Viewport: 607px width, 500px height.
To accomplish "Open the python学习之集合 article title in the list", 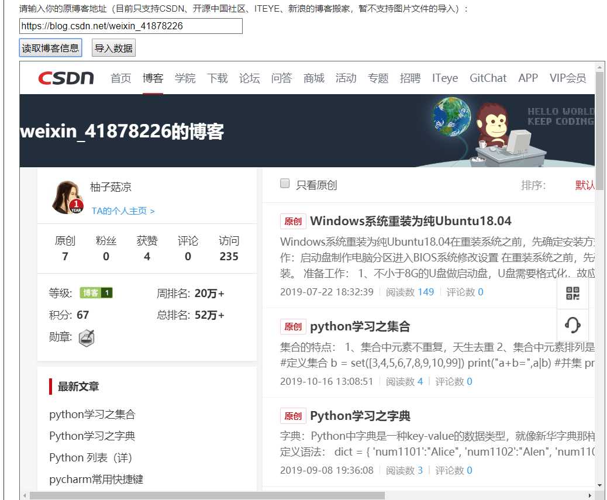I will (360, 327).
